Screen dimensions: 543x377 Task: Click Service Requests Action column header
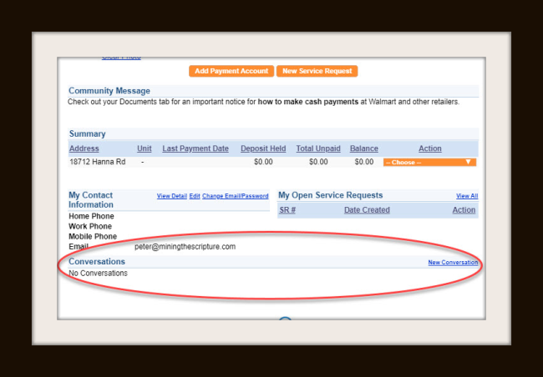pos(464,210)
